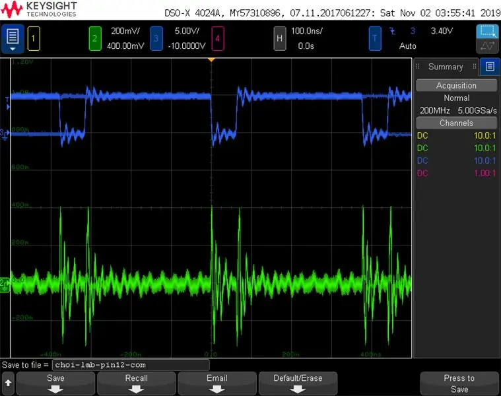This screenshot has width=501, height=396.
Task: Open the Email softkey menu
Action: tap(217, 383)
